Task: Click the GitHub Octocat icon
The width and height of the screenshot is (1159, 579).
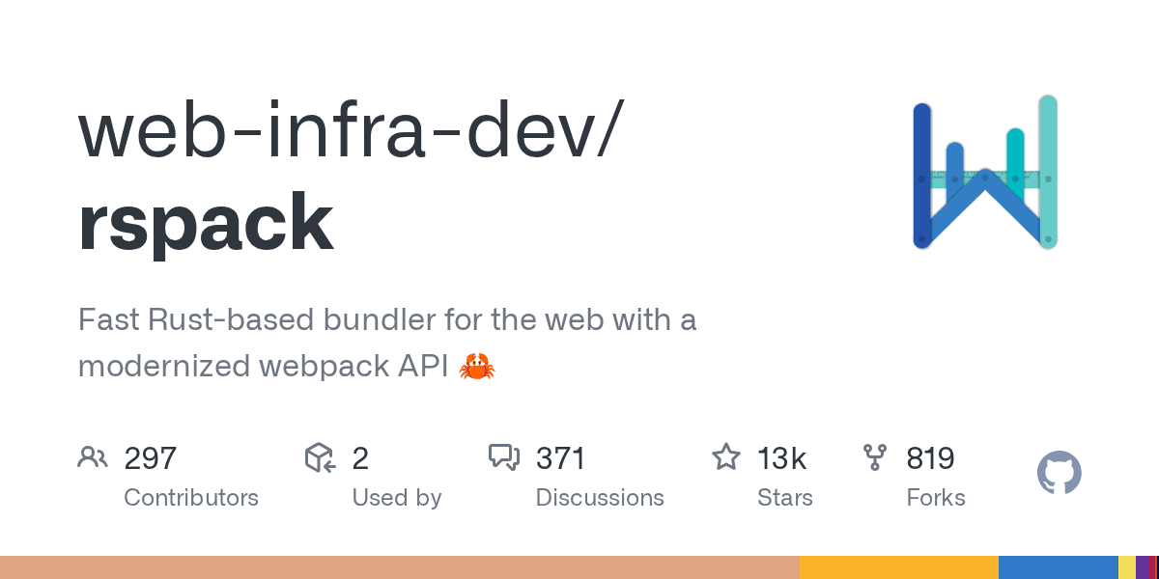Action: 1060,474
